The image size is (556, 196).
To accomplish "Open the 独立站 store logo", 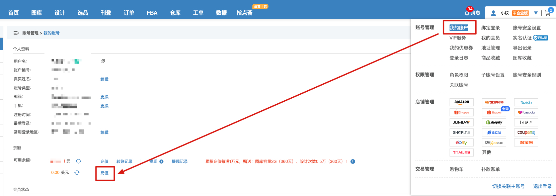I will pyautogui.click(x=494, y=132).
